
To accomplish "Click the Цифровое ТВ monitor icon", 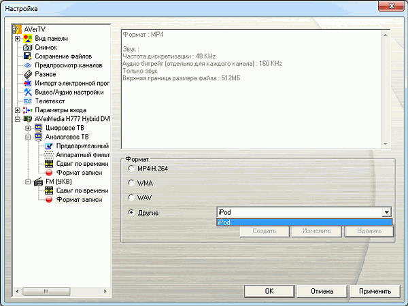I will coord(38,128).
